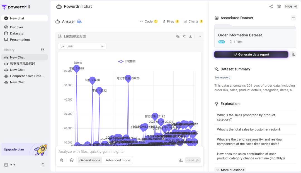Click the 笔记本电脑 50720 data point marker
The width and height of the screenshot is (301, 173).
[128, 79]
